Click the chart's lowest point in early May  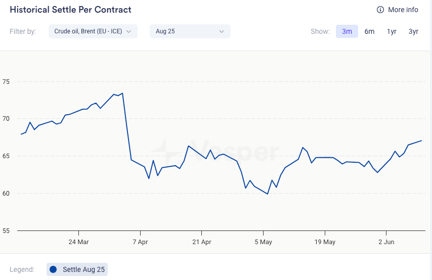coord(268,194)
